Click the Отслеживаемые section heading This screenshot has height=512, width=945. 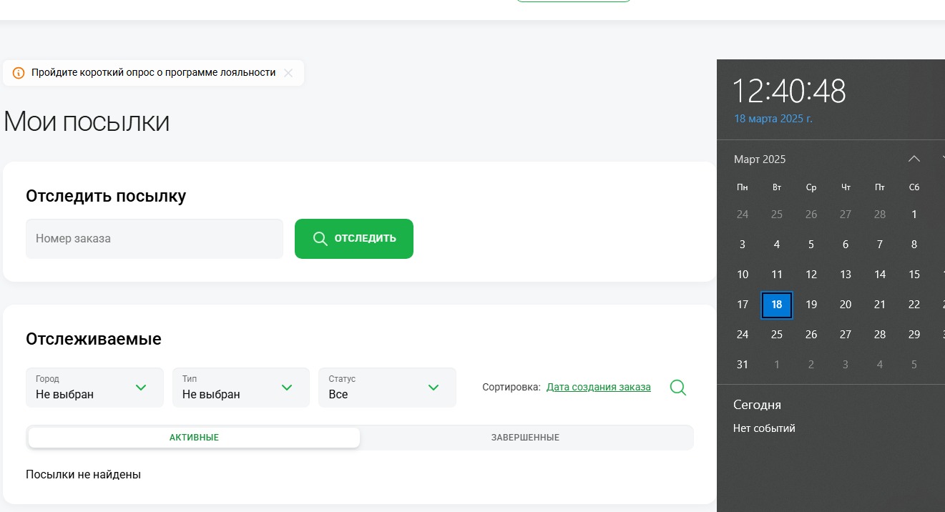coord(94,339)
